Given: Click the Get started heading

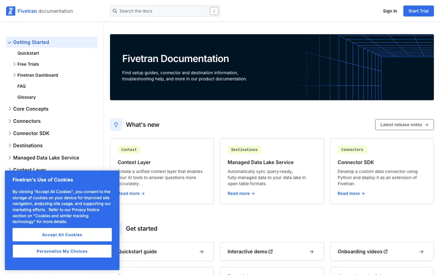Looking at the screenshot, I should click(x=142, y=228).
